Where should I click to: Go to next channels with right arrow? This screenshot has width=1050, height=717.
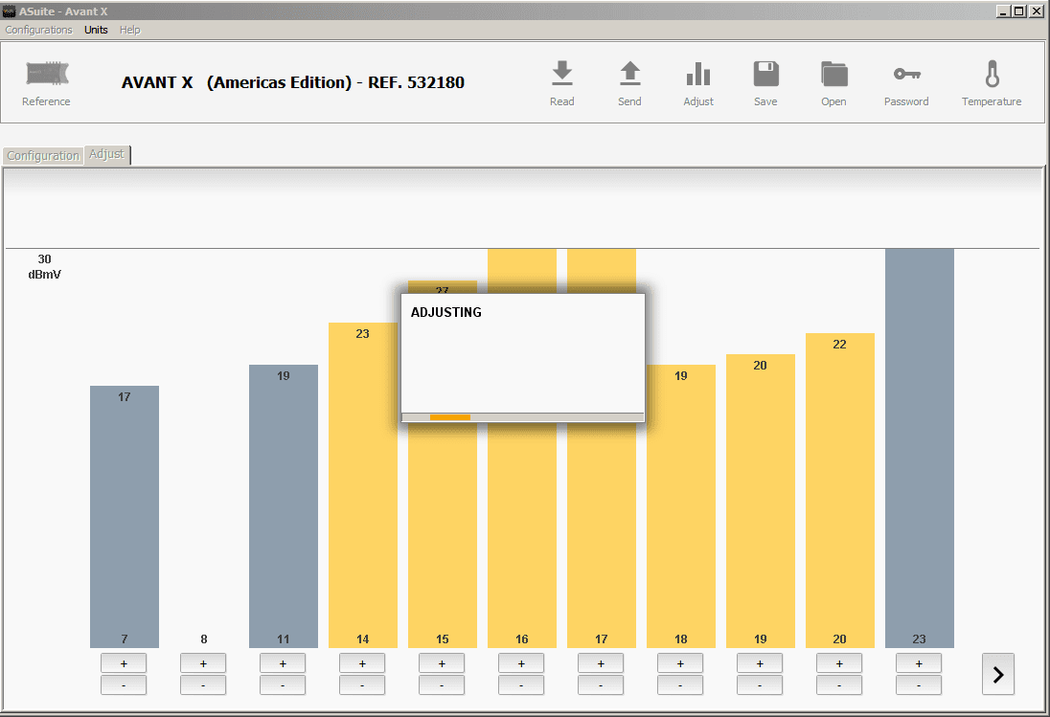tap(997, 674)
